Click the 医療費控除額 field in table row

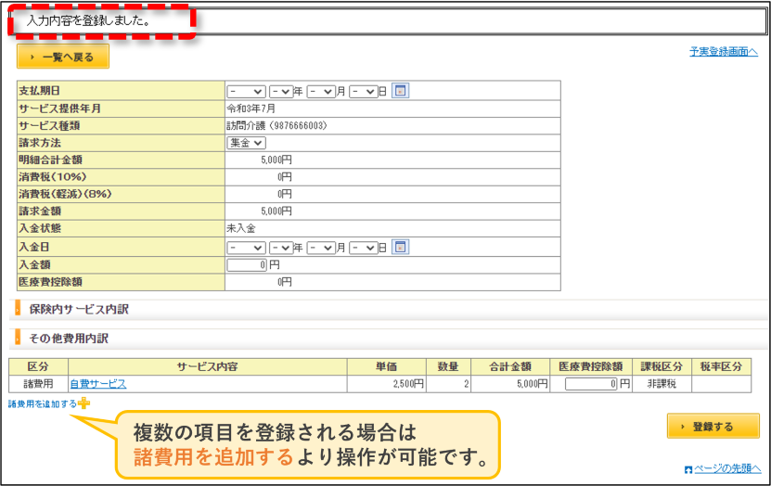point(591,384)
